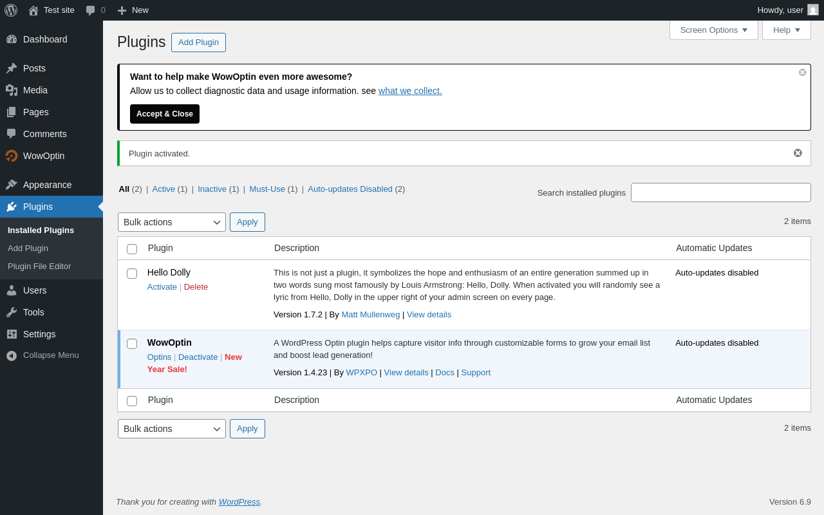Focus the Search installed plugins field

tap(721, 192)
